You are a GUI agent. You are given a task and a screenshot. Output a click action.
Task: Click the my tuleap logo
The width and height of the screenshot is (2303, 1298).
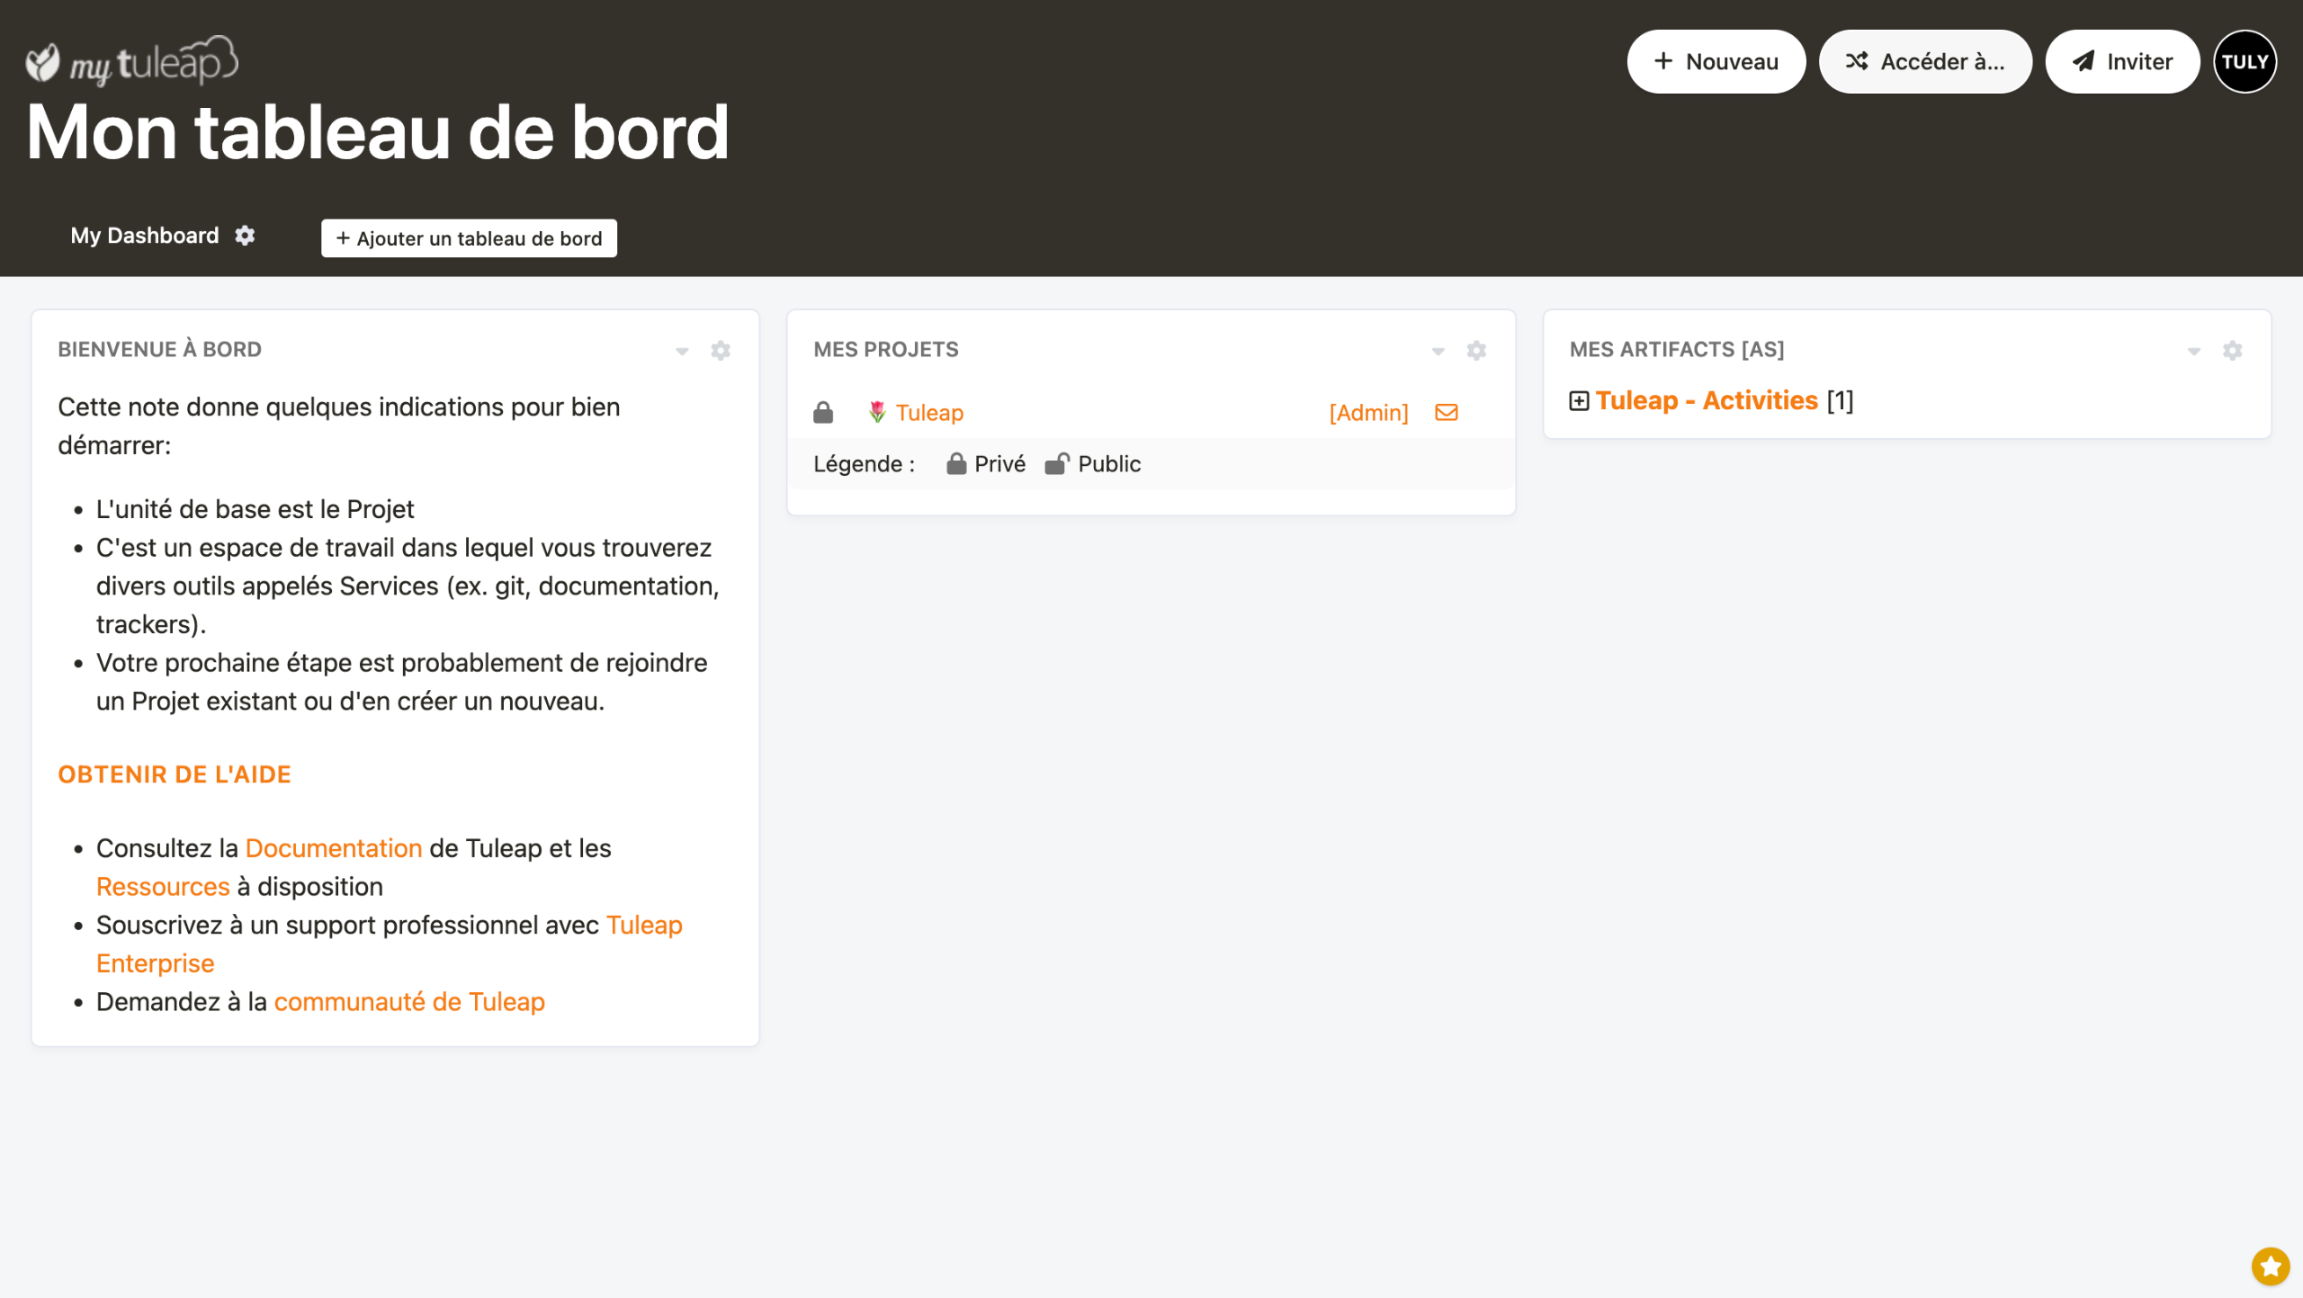132,61
